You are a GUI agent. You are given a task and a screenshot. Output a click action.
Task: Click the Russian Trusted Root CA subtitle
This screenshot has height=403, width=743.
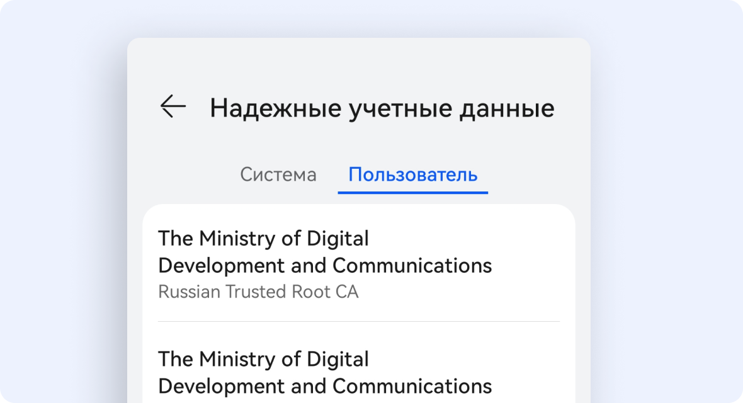point(258,292)
